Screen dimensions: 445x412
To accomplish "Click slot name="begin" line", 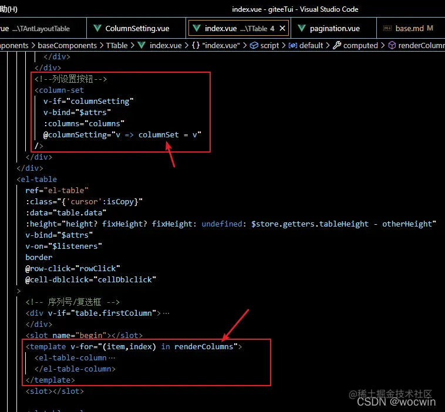I will [84, 335].
